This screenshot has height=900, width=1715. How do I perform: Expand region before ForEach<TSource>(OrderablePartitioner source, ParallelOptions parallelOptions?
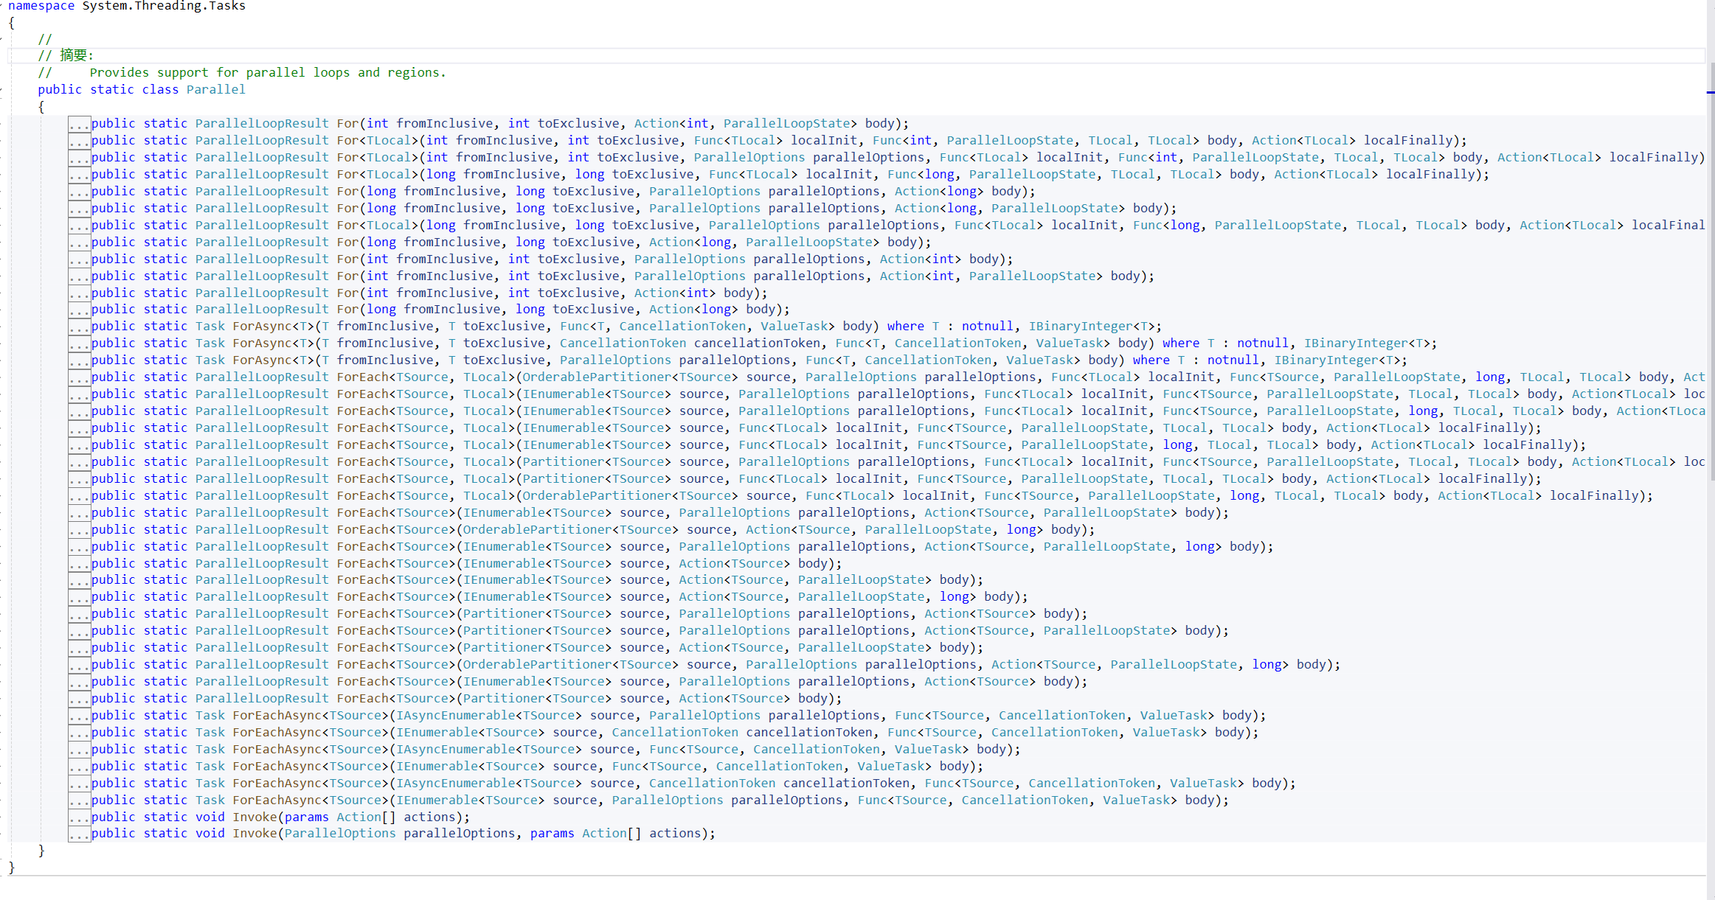[80, 666]
